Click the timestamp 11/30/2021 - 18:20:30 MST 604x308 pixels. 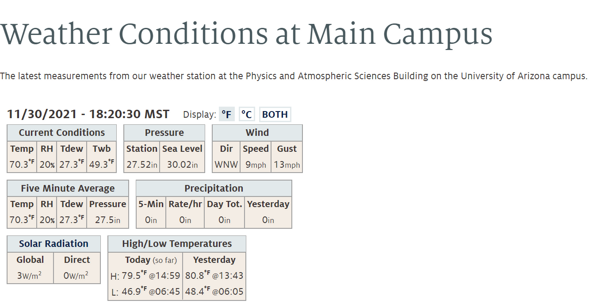coord(88,114)
